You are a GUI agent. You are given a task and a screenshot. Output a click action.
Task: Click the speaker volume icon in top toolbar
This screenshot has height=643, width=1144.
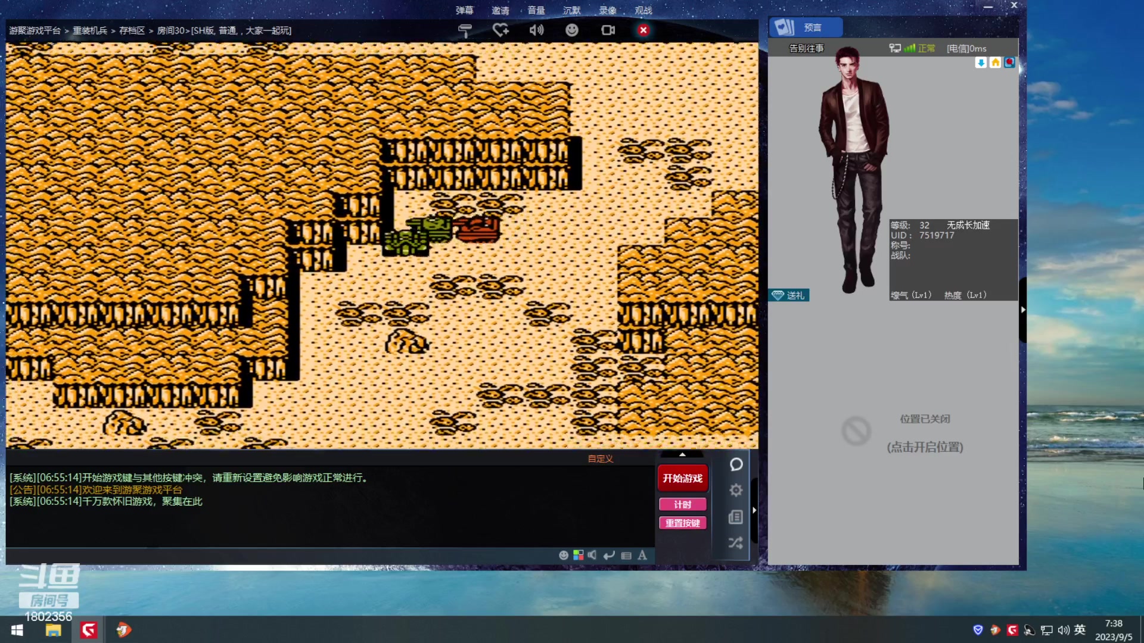point(536,30)
